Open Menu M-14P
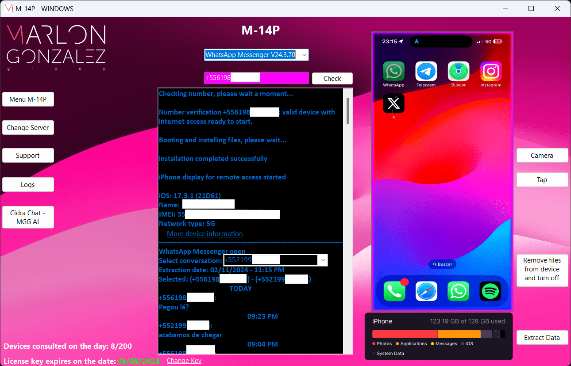This screenshot has height=366, width=571. [28, 99]
